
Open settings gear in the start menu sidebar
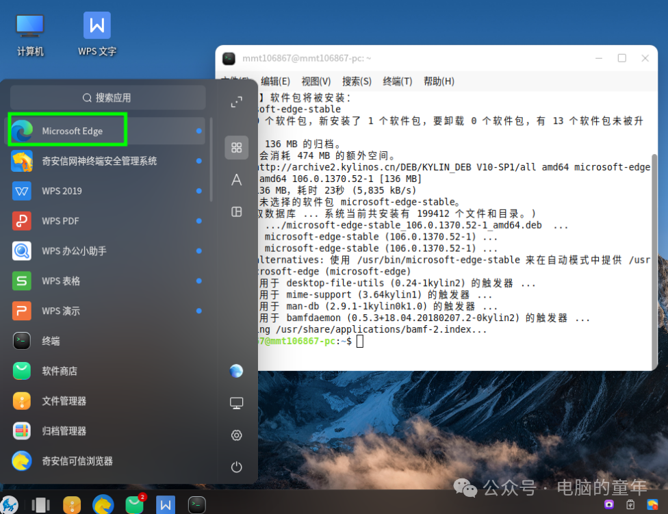[236, 435]
